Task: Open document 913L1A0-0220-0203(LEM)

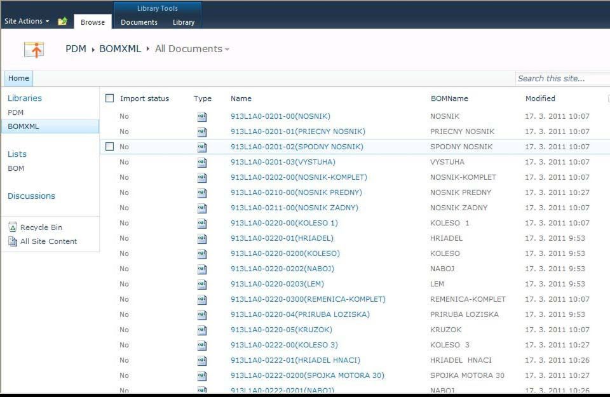Action: pyautogui.click(x=278, y=284)
